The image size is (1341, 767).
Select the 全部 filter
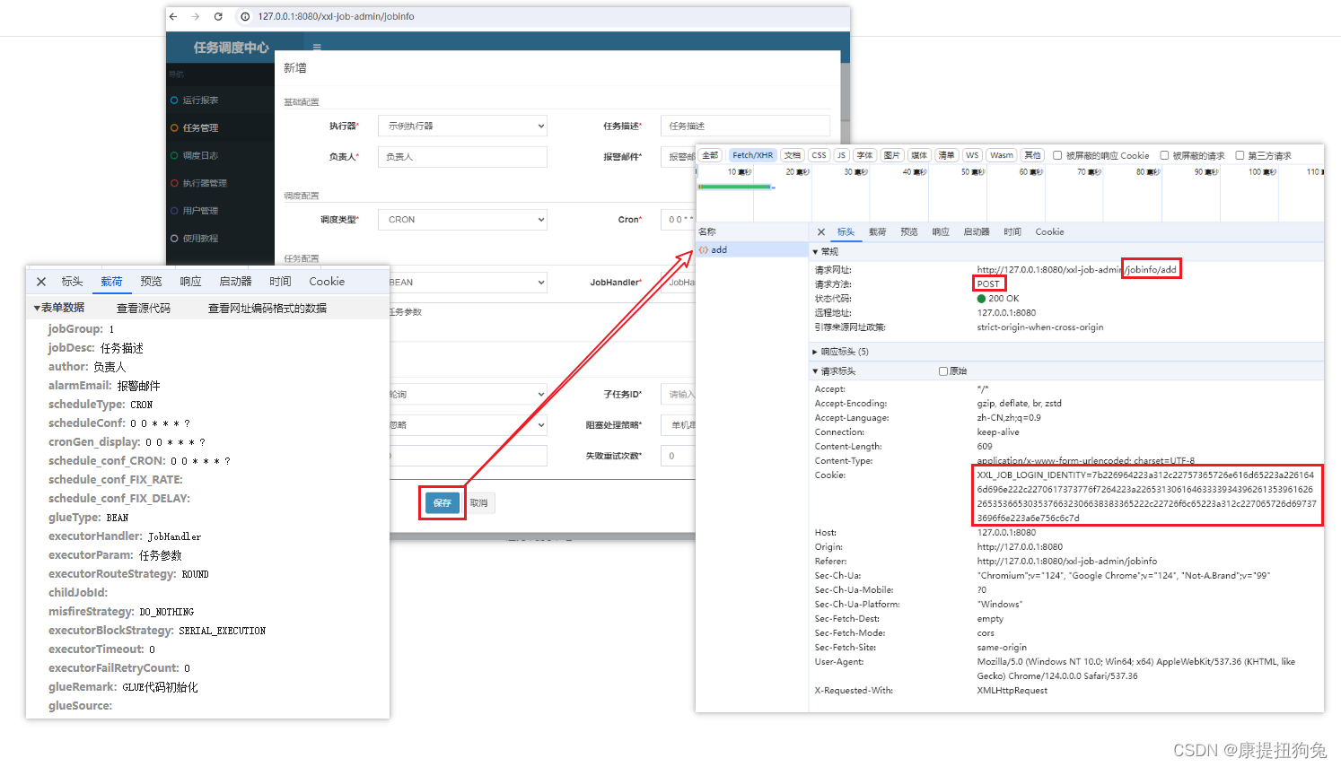pos(710,155)
